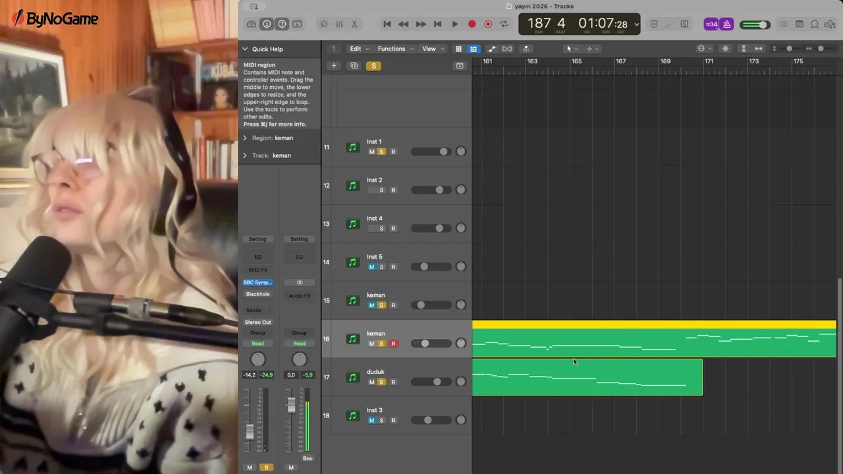Fast forward the playhead
This screenshot has height=474, width=843.
(421, 24)
